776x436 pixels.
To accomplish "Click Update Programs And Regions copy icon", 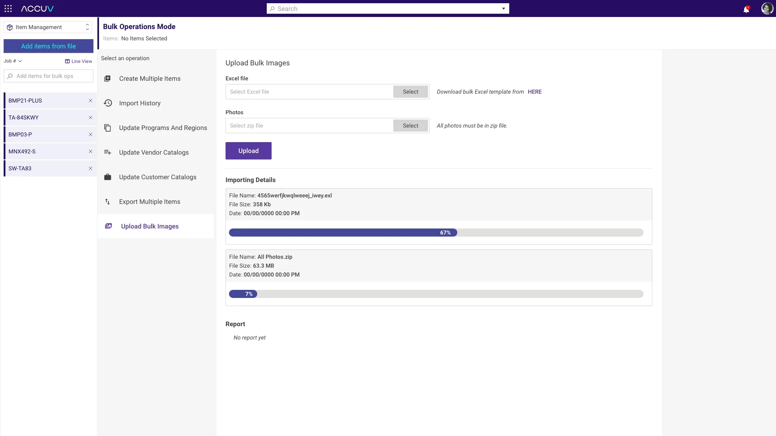I will pyautogui.click(x=108, y=128).
